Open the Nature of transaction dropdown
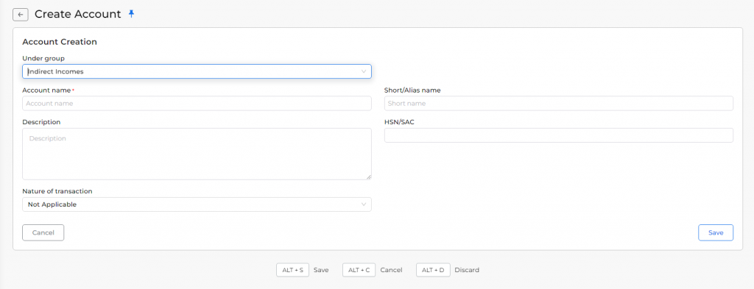 click(197, 204)
